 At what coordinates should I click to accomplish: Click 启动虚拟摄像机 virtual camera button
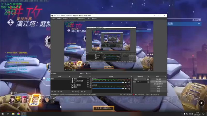[x=158, y=84]
